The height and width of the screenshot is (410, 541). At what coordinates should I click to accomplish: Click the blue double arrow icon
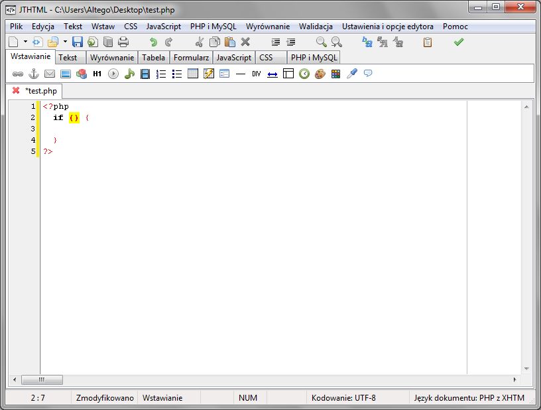pos(272,74)
